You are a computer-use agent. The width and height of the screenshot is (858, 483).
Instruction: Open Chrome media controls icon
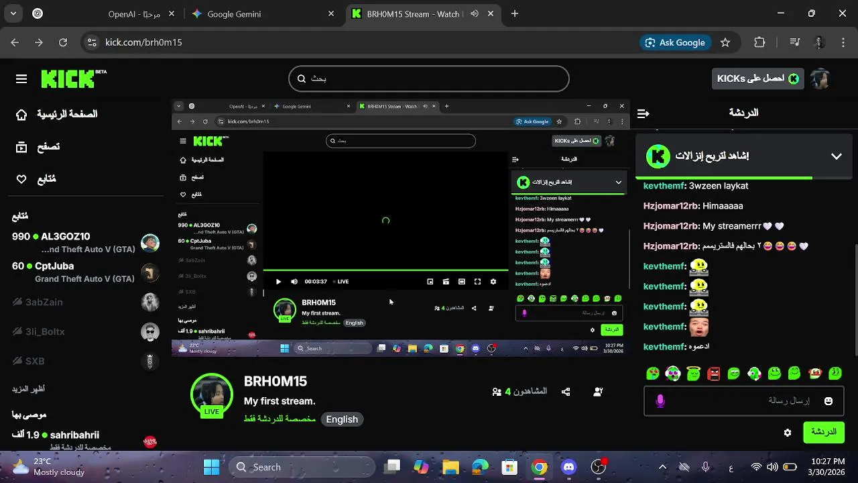(x=795, y=42)
